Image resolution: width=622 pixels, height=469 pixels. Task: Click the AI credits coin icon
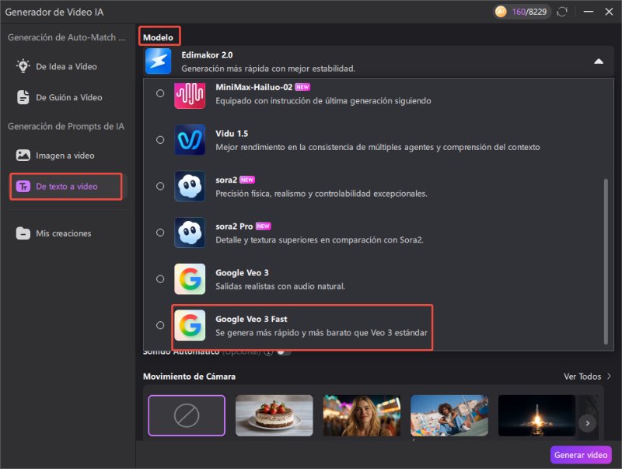pyautogui.click(x=501, y=12)
